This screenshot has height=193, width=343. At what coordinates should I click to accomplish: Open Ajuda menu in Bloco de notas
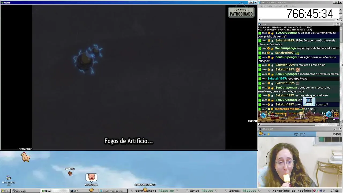pos(293,6)
